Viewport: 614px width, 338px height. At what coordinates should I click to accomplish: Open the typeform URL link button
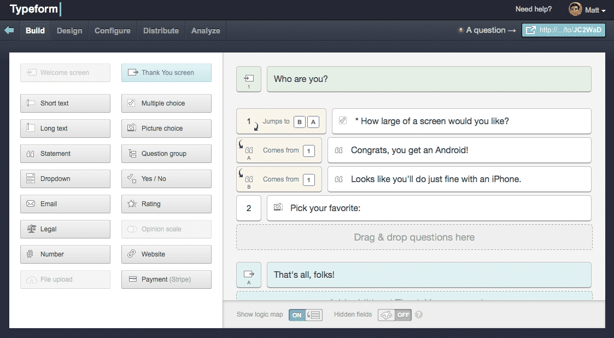(x=564, y=30)
